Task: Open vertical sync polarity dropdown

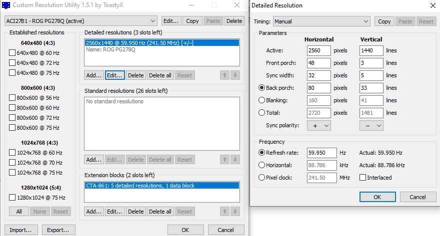Action: coord(371,126)
